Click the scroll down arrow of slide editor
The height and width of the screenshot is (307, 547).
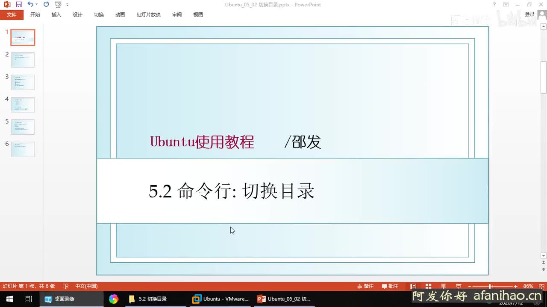click(544, 256)
